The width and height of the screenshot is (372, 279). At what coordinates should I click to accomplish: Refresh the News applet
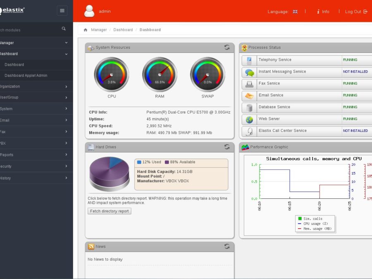click(x=227, y=246)
